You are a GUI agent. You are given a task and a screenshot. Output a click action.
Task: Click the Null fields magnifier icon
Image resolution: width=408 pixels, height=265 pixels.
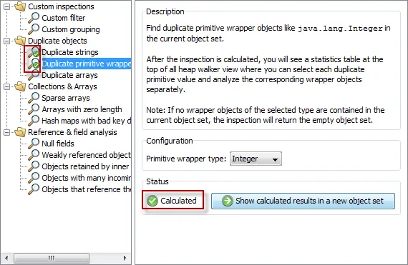[34, 144]
